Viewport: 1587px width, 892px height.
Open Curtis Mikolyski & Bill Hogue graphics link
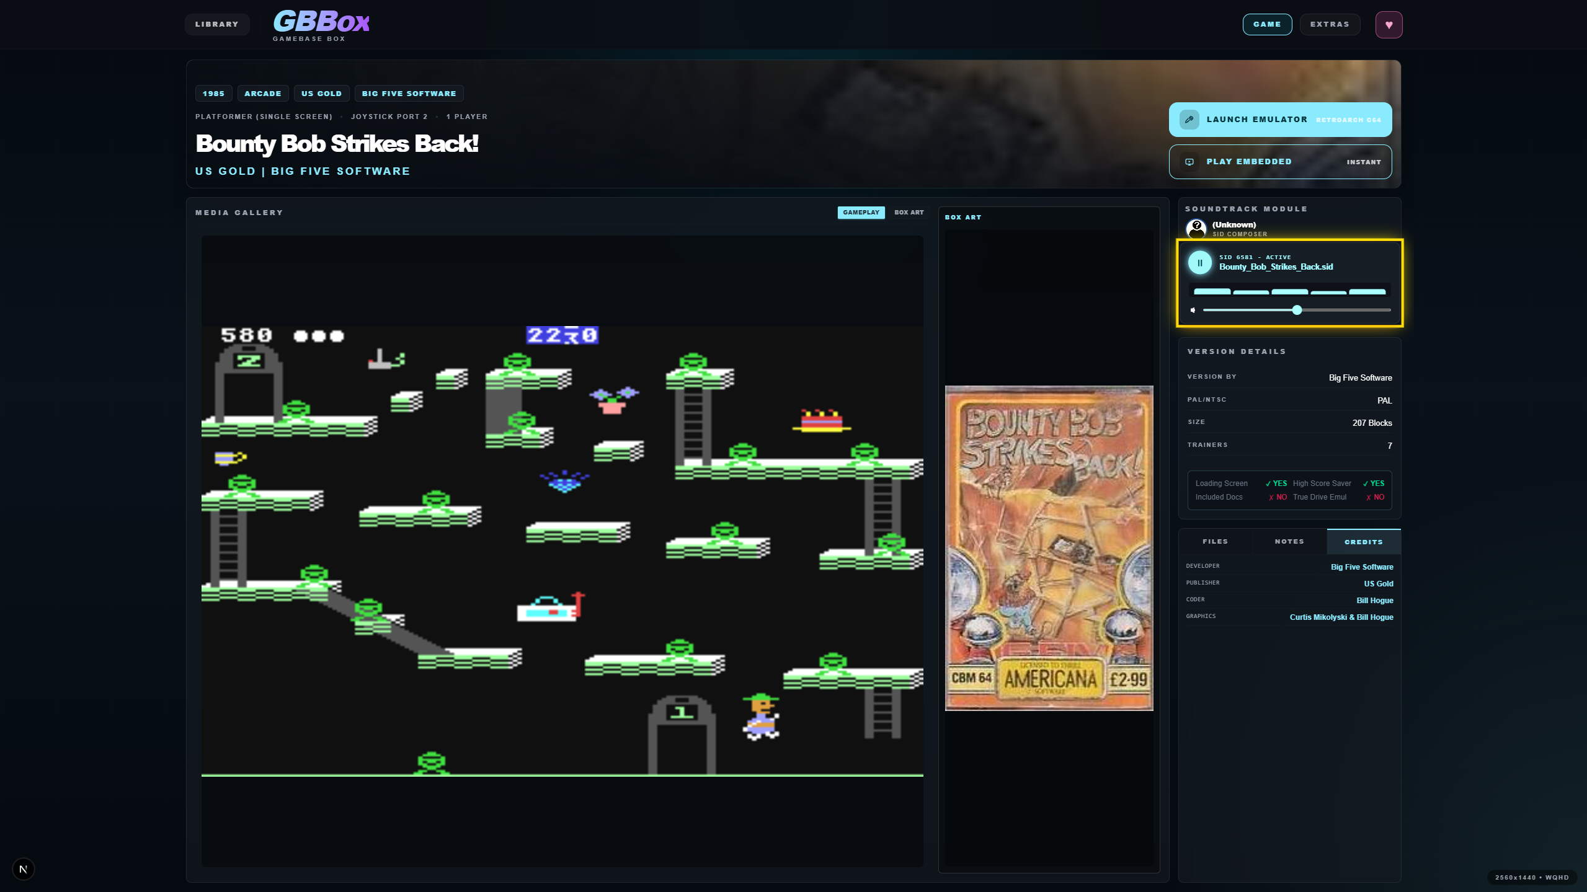point(1341,617)
